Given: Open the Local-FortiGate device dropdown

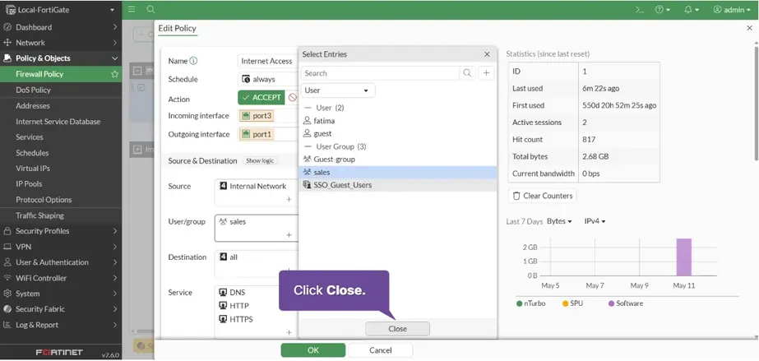Looking at the screenshot, I should [x=61, y=10].
